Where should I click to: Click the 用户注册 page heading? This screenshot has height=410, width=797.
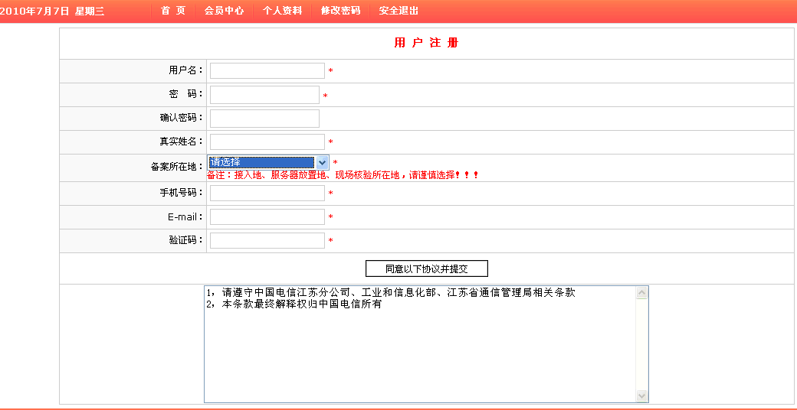point(426,43)
